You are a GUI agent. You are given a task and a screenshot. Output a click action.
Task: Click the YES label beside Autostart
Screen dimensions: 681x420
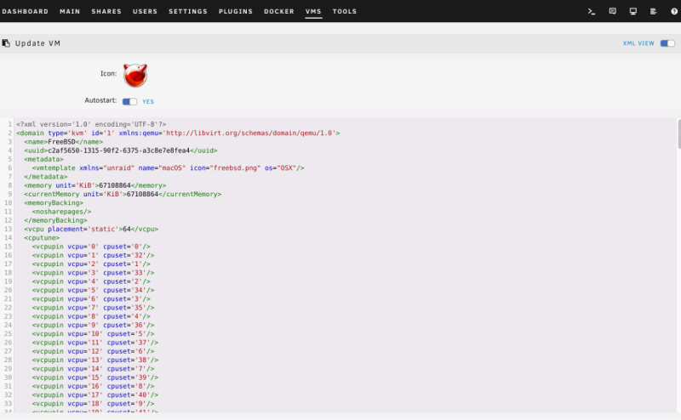click(x=148, y=101)
